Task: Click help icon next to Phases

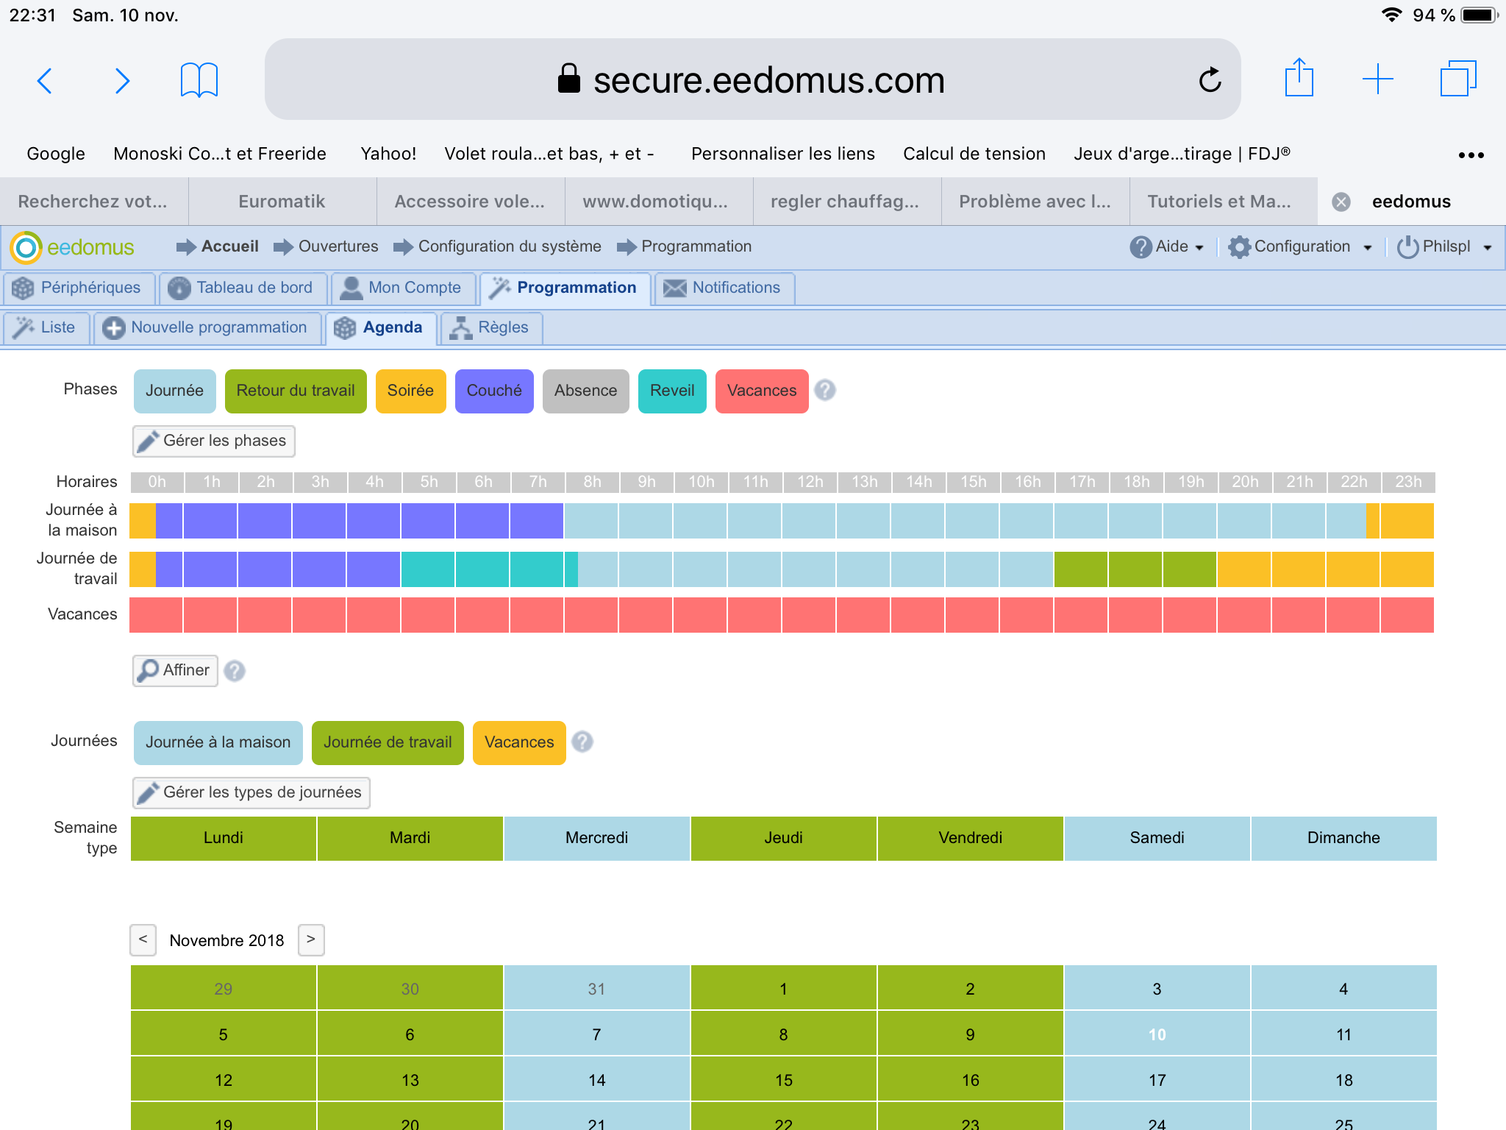Action: click(x=825, y=390)
